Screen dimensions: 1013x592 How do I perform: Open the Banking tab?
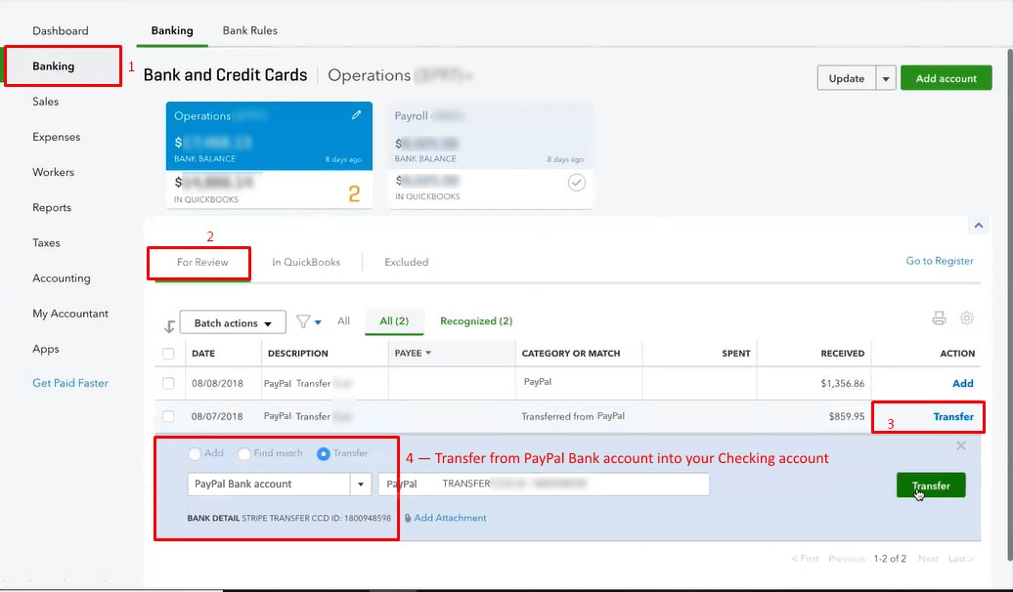coord(172,30)
